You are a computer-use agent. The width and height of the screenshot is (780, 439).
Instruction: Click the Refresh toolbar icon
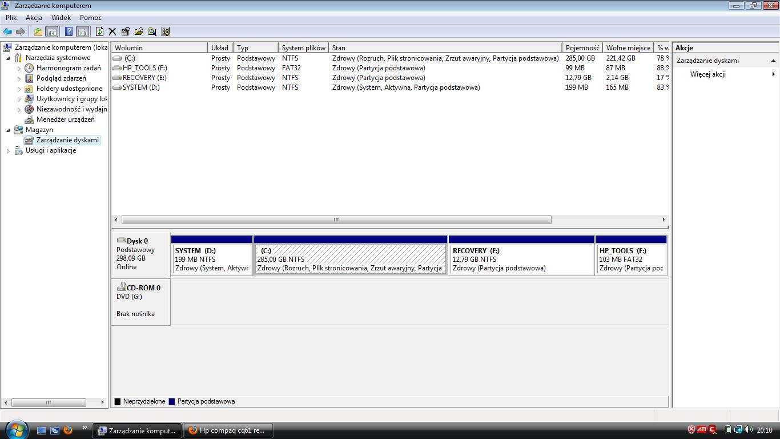100,32
